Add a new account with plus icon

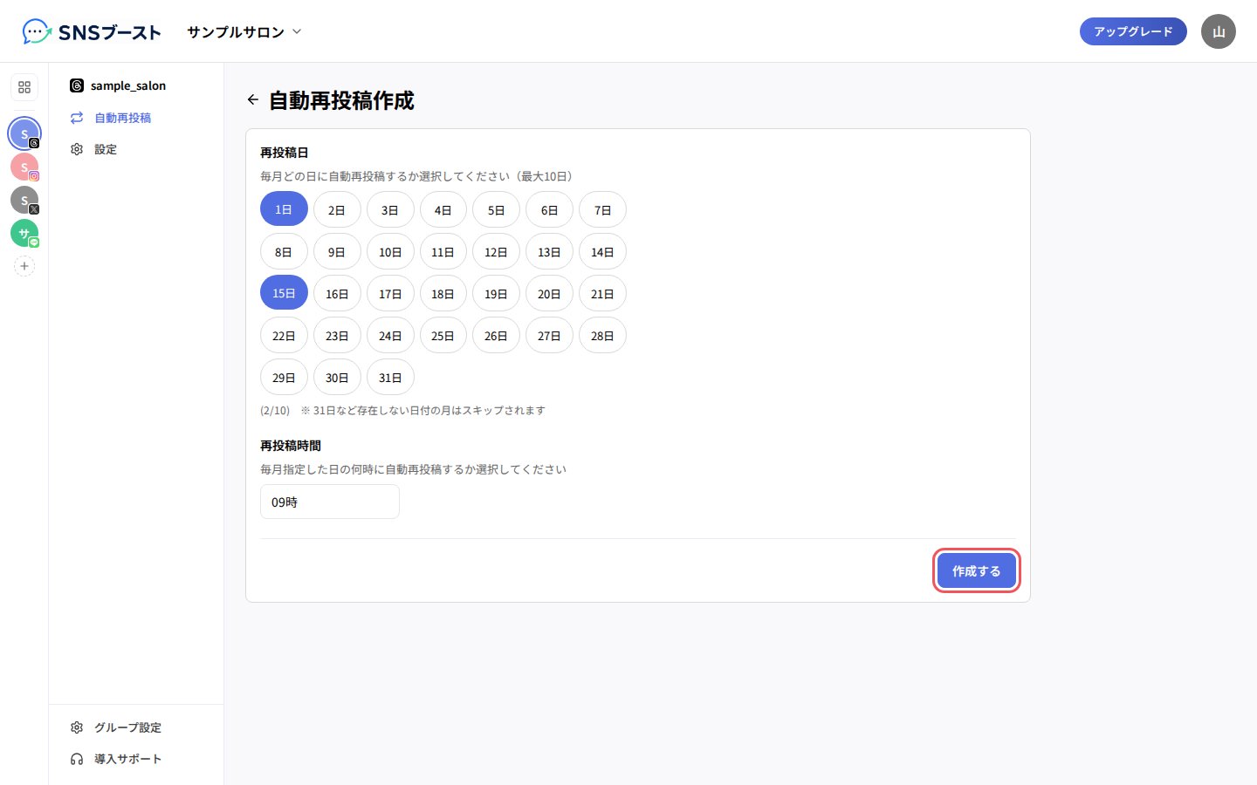click(24, 266)
